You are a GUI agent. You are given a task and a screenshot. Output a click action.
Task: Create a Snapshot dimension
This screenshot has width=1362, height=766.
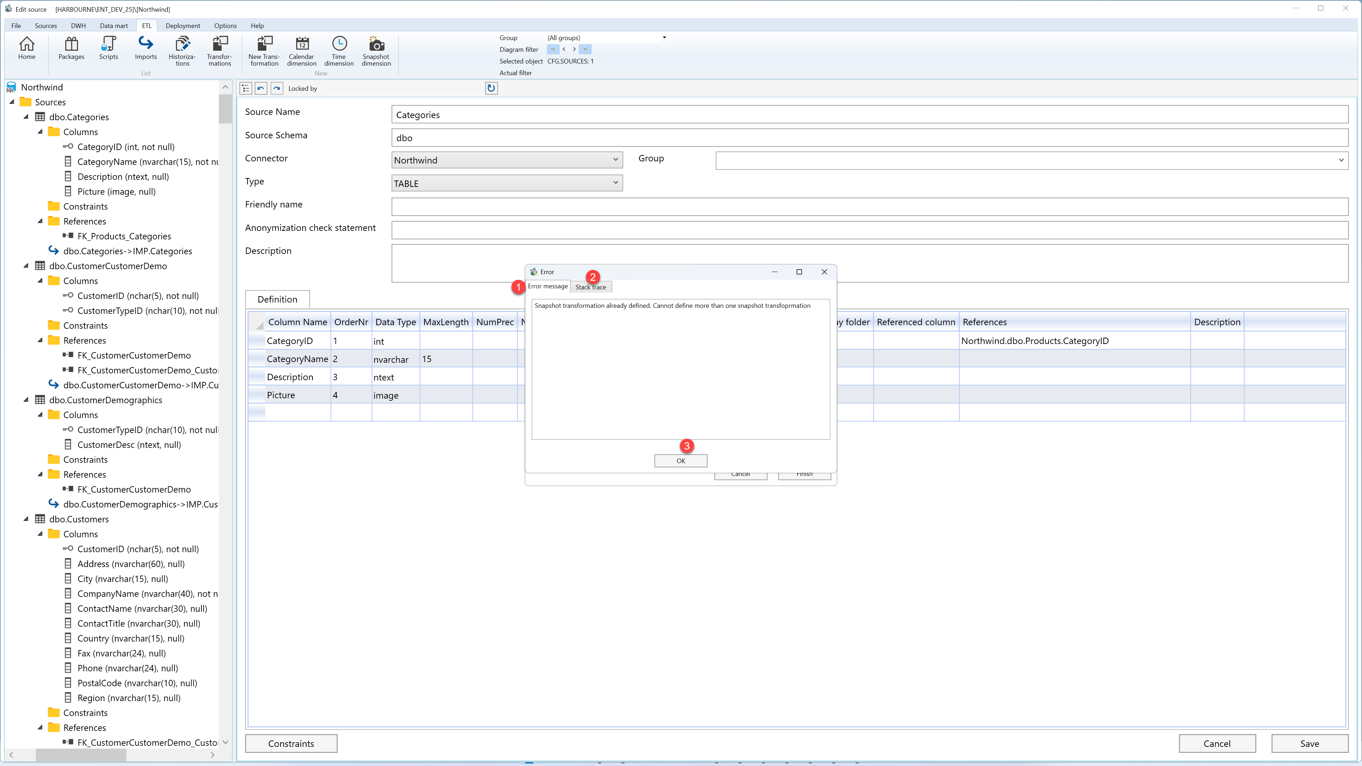coord(376,51)
